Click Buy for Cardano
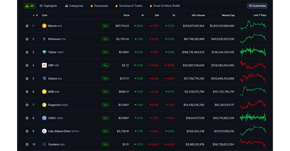 (x=105, y=144)
